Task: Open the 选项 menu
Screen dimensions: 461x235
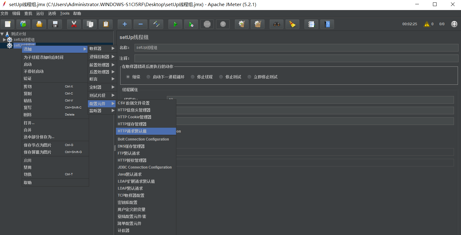Action: point(52,13)
